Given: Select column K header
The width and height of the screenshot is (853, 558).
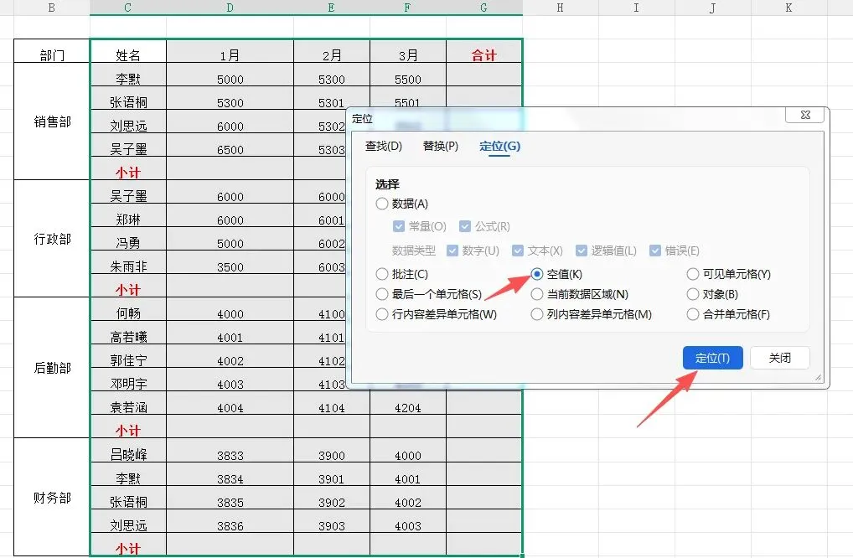Looking at the screenshot, I should (x=788, y=8).
